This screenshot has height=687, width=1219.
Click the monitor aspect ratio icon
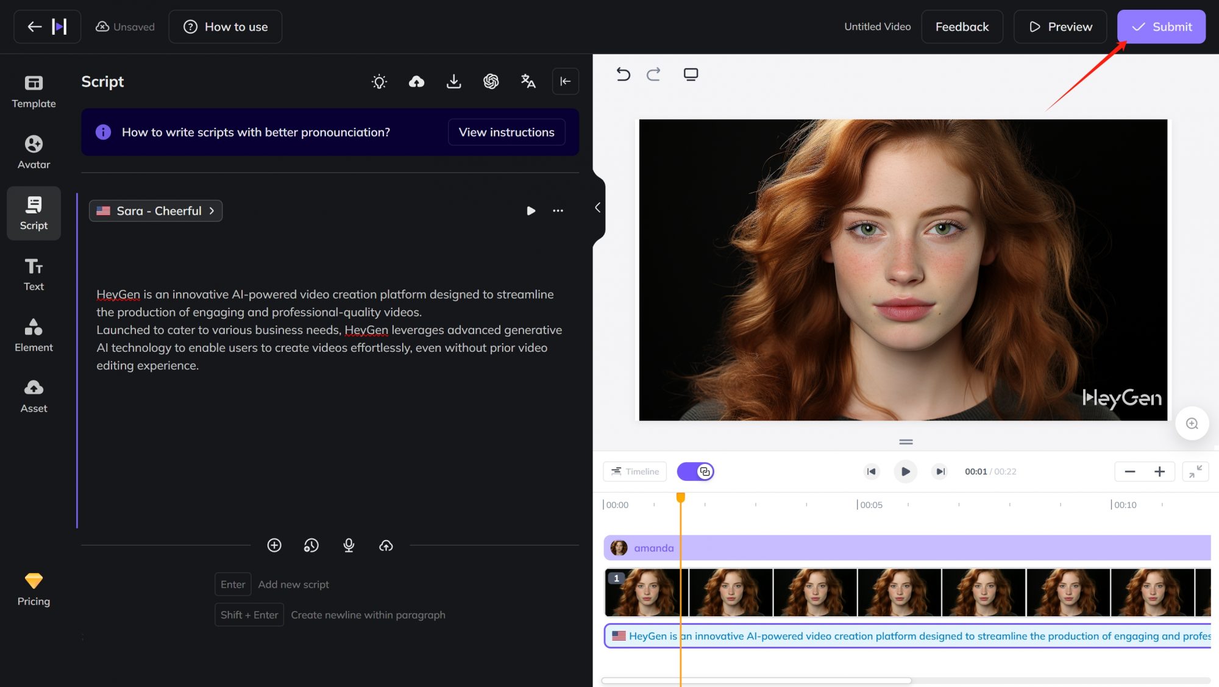(691, 74)
